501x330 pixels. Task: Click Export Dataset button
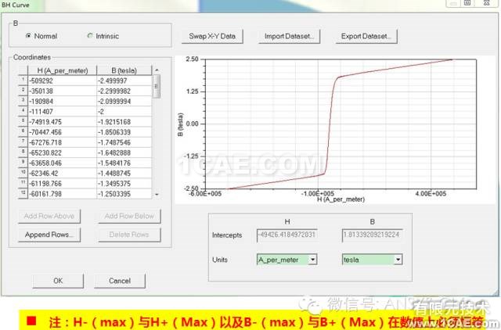point(366,36)
